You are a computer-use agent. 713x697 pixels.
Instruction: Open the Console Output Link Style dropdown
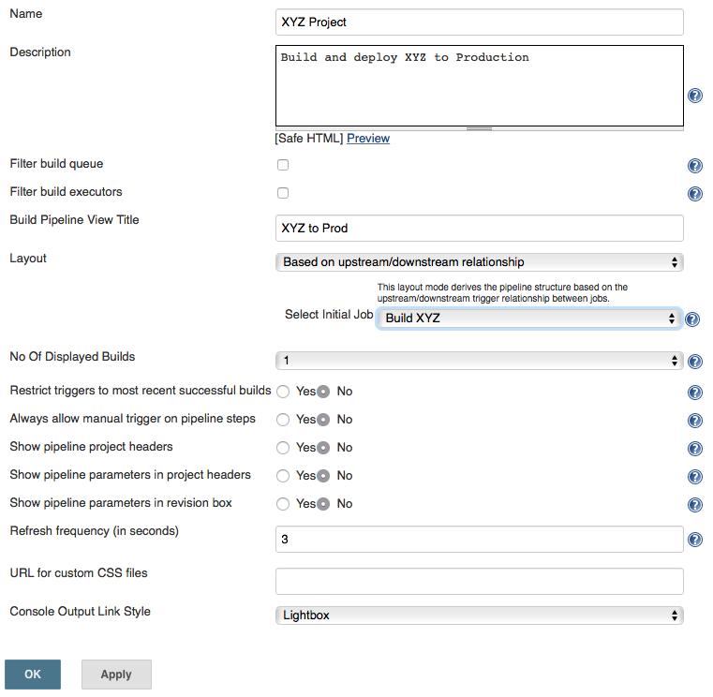(480, 615)
